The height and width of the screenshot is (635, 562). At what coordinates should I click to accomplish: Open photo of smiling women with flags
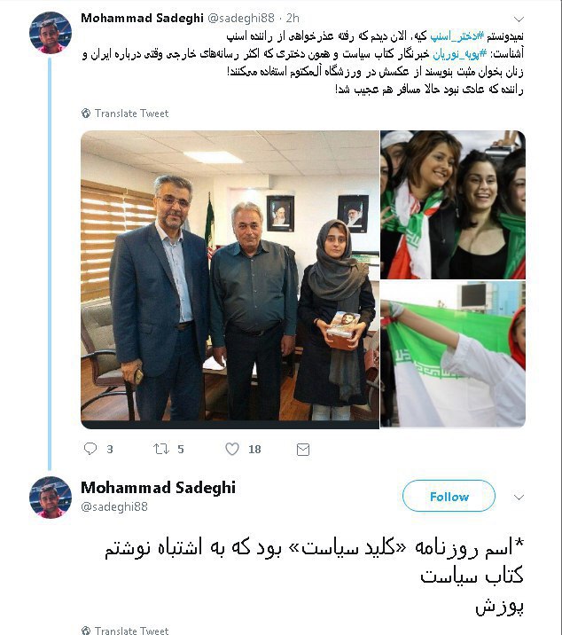[x=453, y=205]
